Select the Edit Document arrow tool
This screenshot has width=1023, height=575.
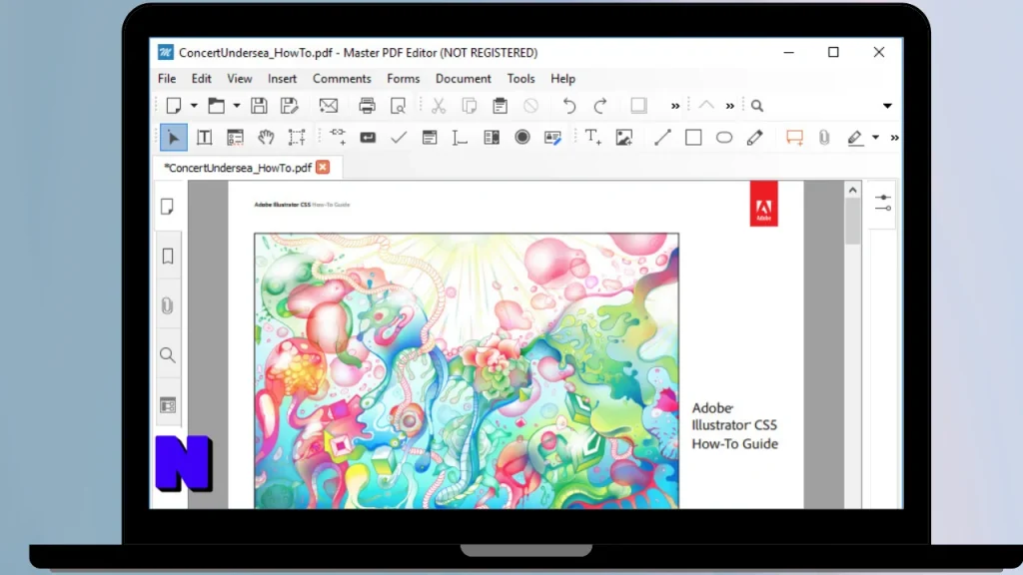[x=174, y=138]
